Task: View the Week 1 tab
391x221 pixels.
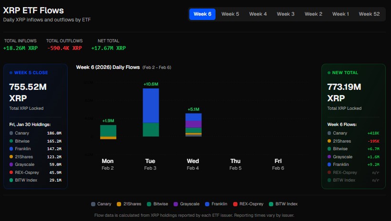Action: click(x=340, y=14)
